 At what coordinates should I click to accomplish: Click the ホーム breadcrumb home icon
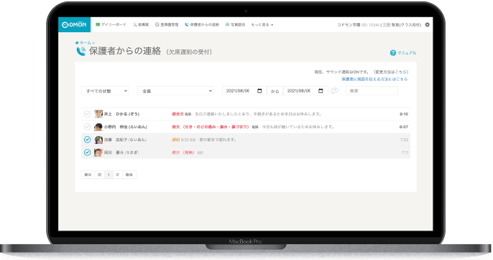point(77,42)
